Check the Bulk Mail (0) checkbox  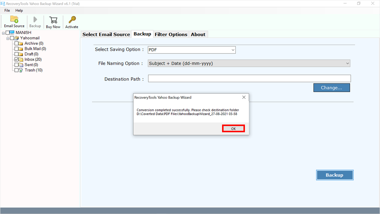coord(17,49)
